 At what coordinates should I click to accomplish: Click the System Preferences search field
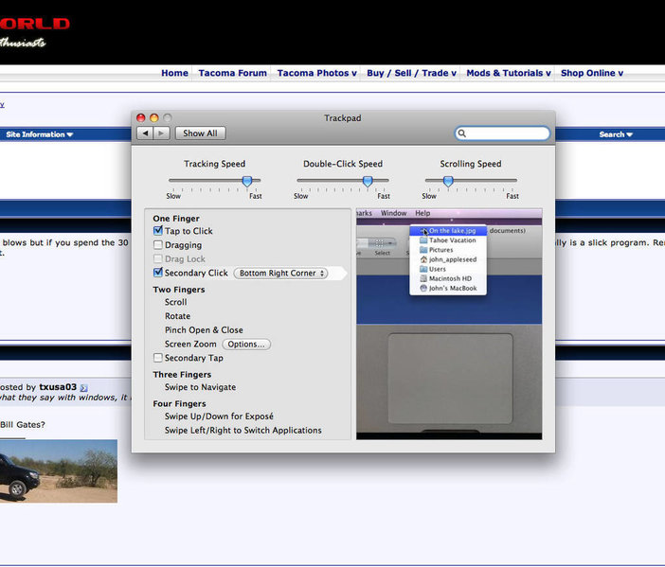(x=502, y=133)
